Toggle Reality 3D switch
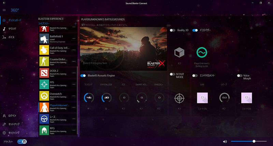The image size is (273, 146). [x=172, y=30]
